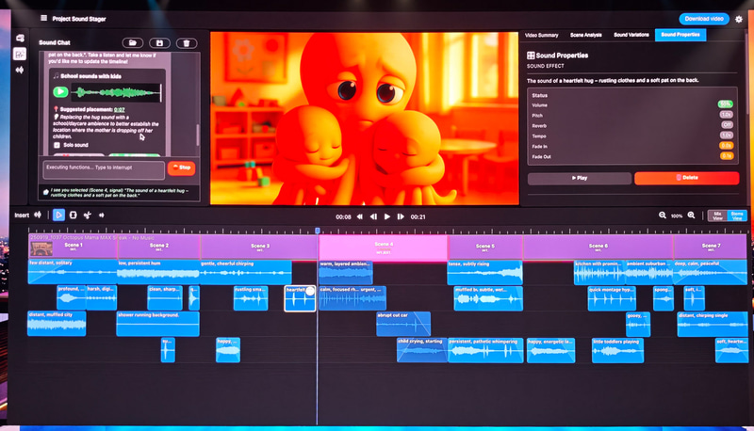Click the trash icon in the Sound Chat header
This screenshot has width=754, height=431.
pyautogui.click(x=187, y=43)
